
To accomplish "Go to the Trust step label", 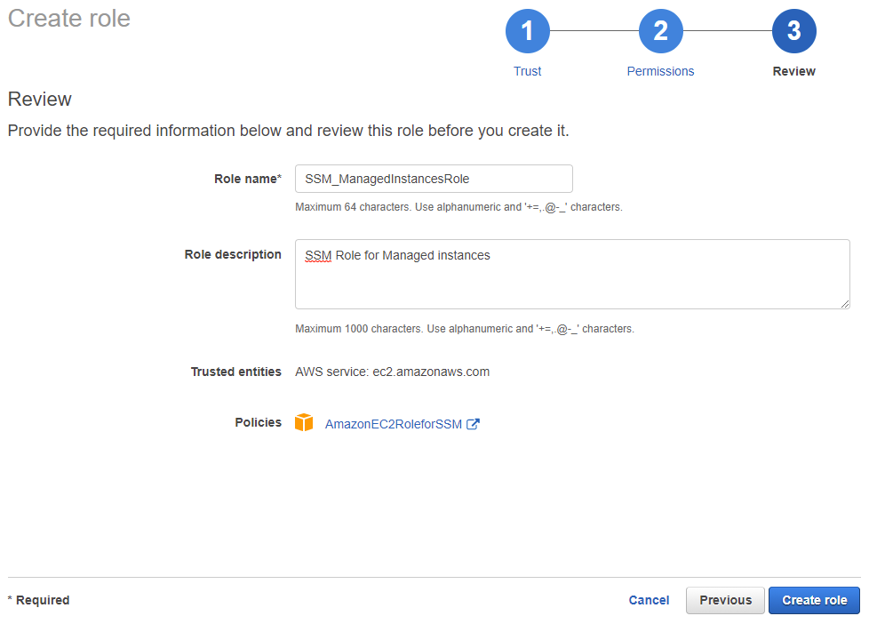I will (527, 71).
